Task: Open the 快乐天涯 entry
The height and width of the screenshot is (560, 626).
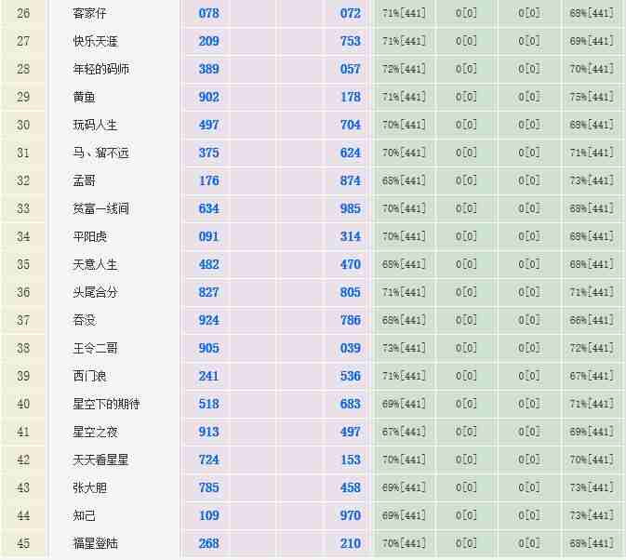Action: (96, 42)
